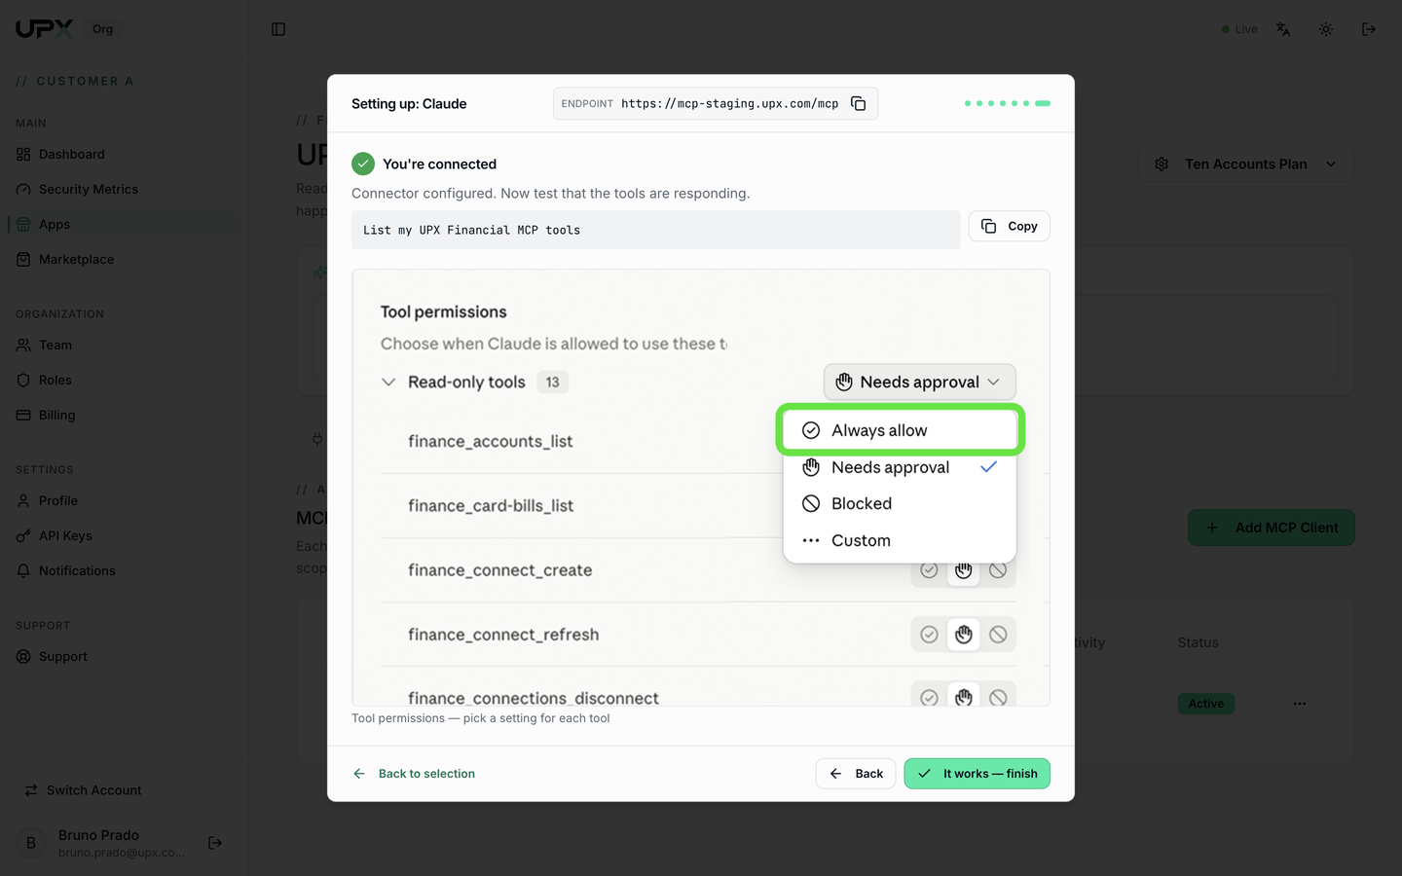
Task: Set finance_connect_refresh to needs approval
Action: click(964, 635)
